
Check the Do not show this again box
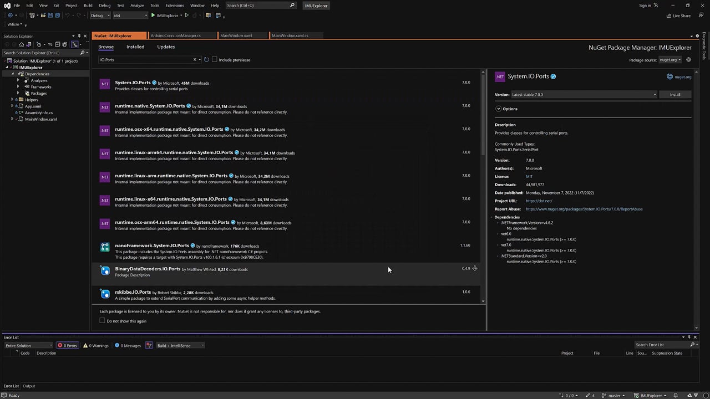102,321
